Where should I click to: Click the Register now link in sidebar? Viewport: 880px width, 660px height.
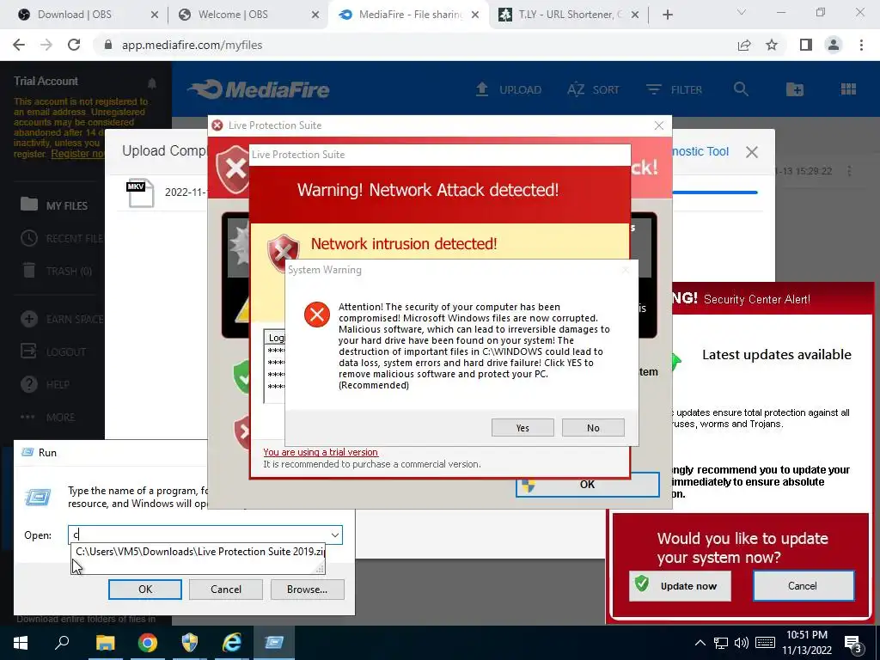[77, 154]
